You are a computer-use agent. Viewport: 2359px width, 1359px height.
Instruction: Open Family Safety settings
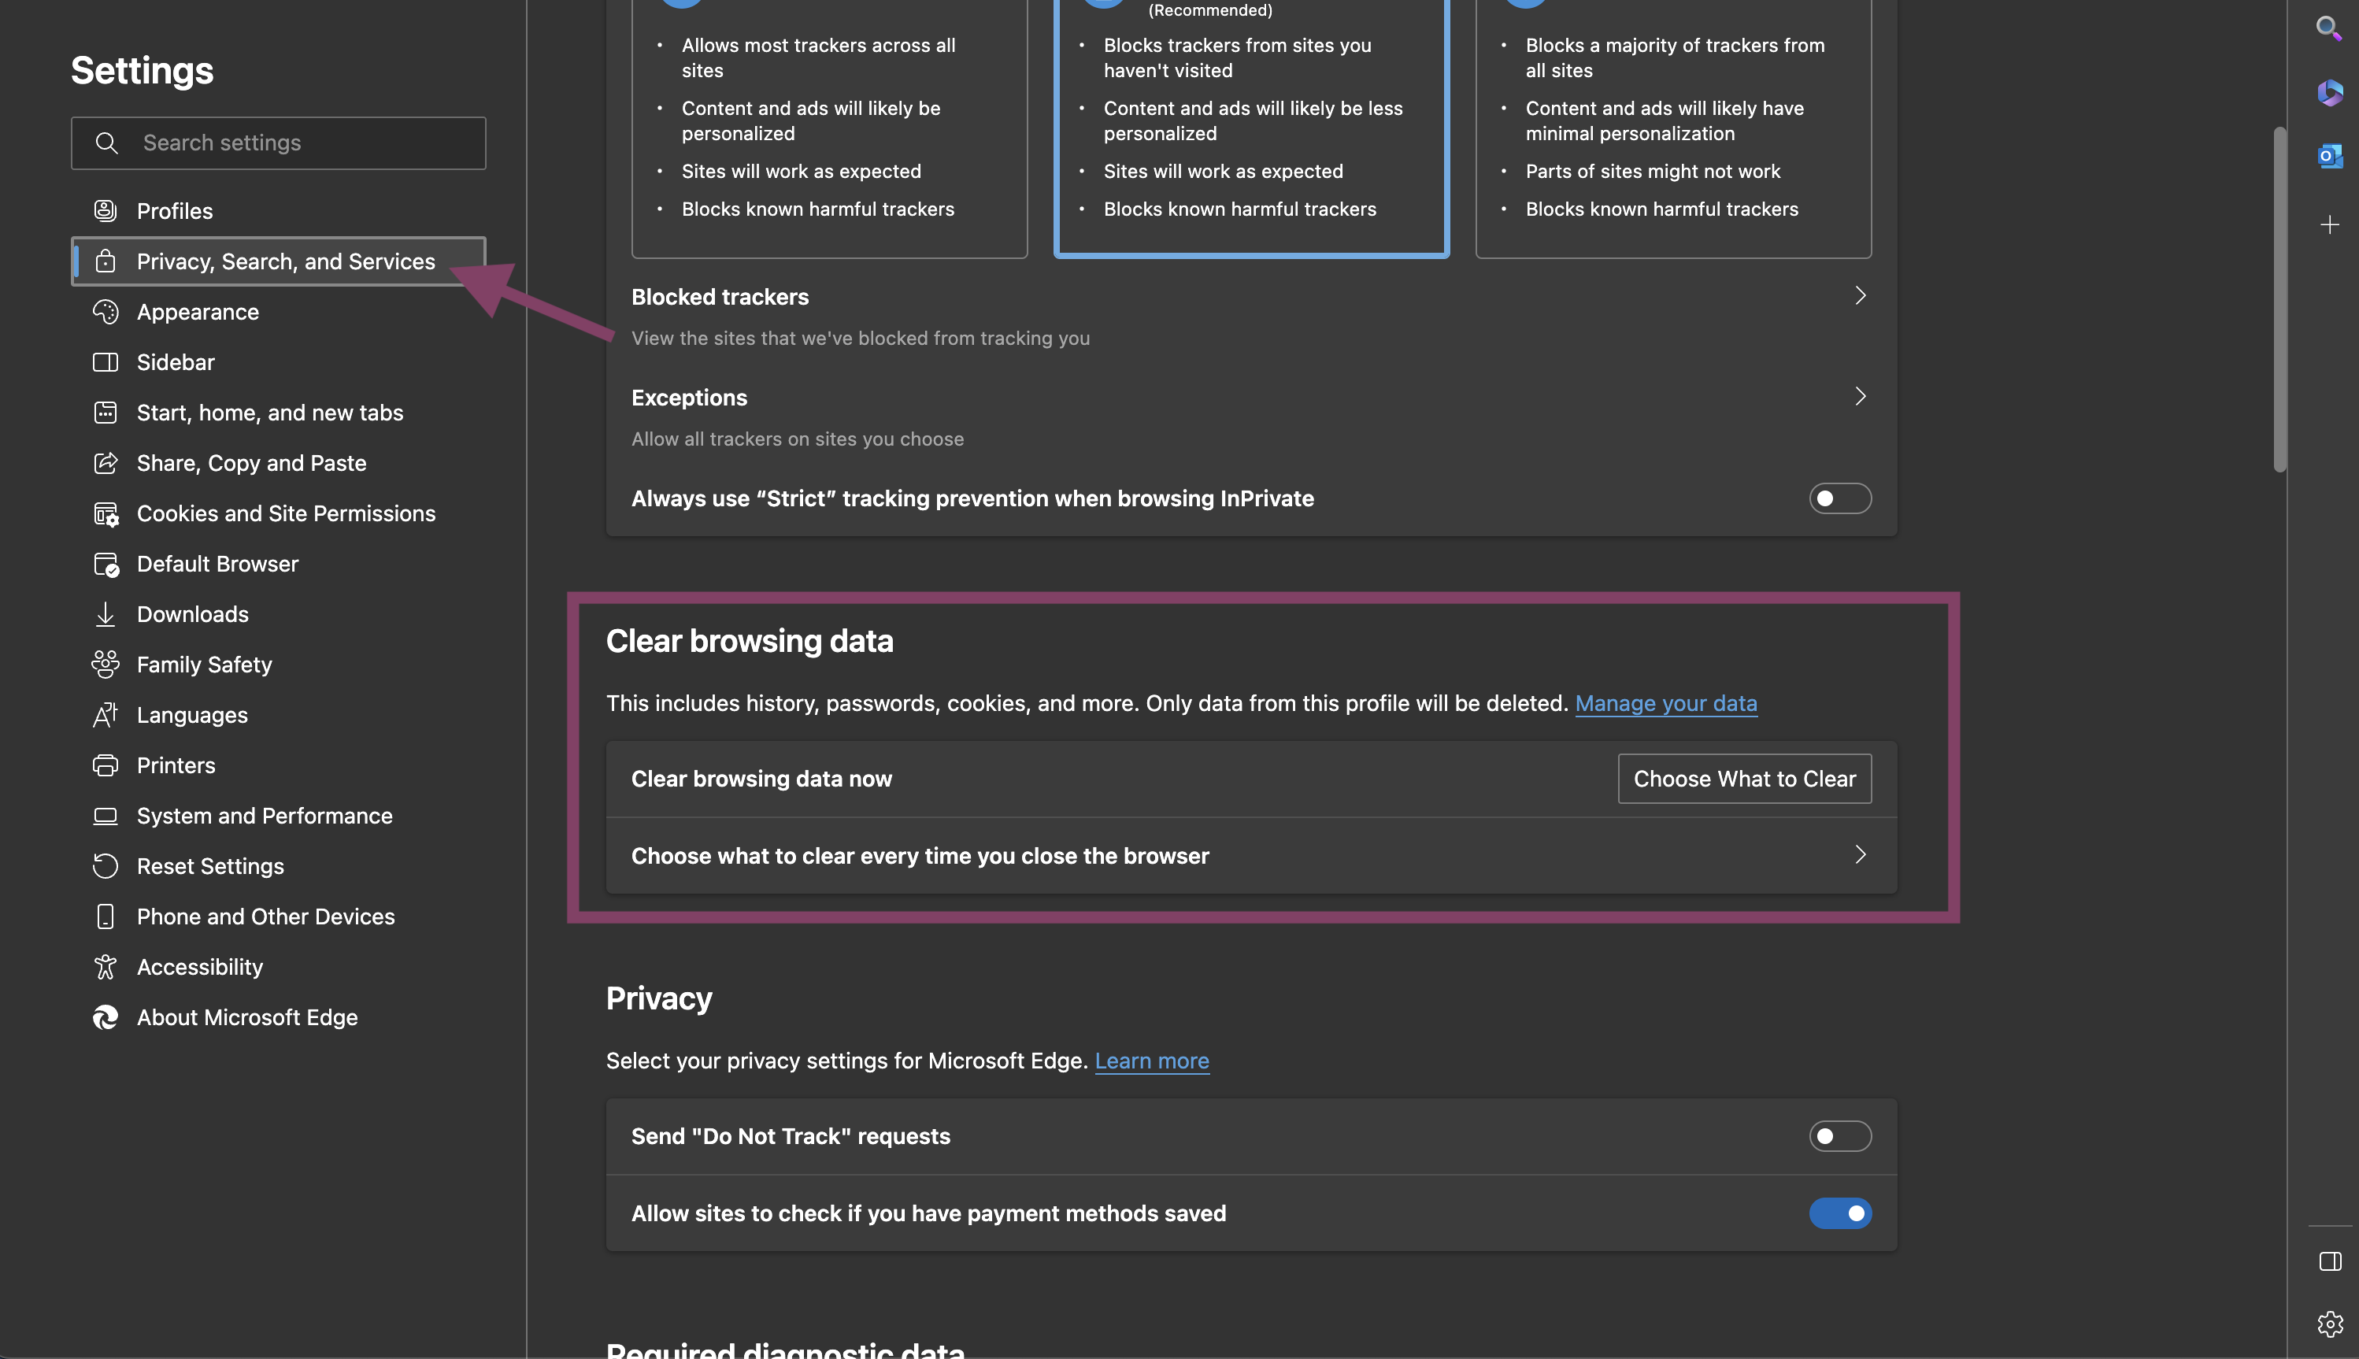(x=278, y=665)
